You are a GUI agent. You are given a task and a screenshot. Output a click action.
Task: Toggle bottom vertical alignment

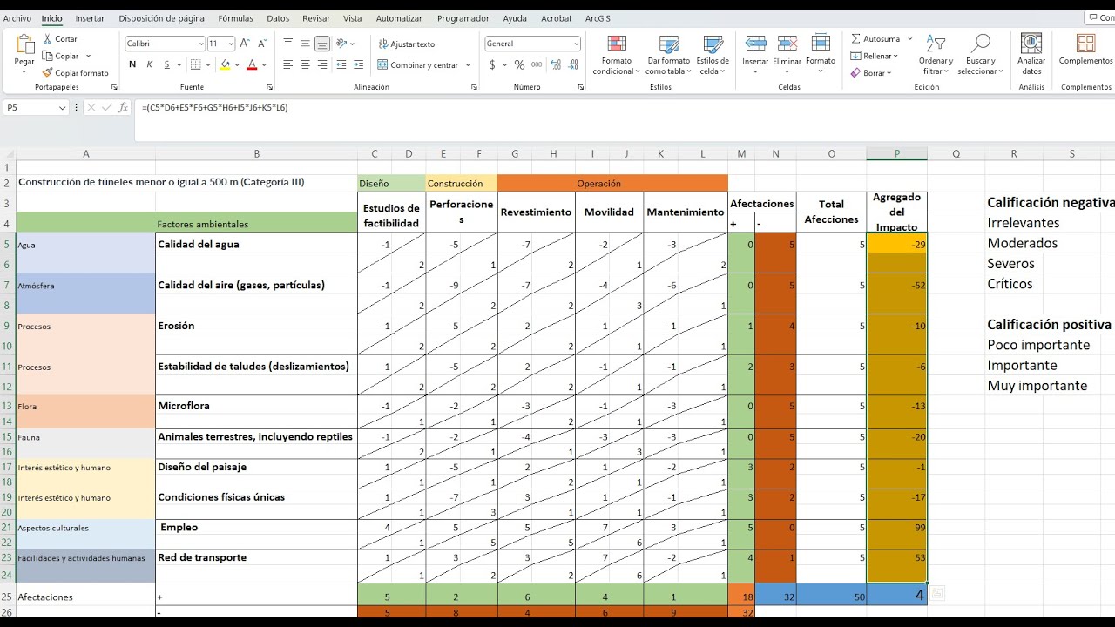pyautogui.click(x=322, y=43)
